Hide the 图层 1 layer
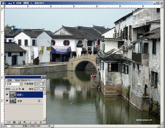 click(7, 95)
